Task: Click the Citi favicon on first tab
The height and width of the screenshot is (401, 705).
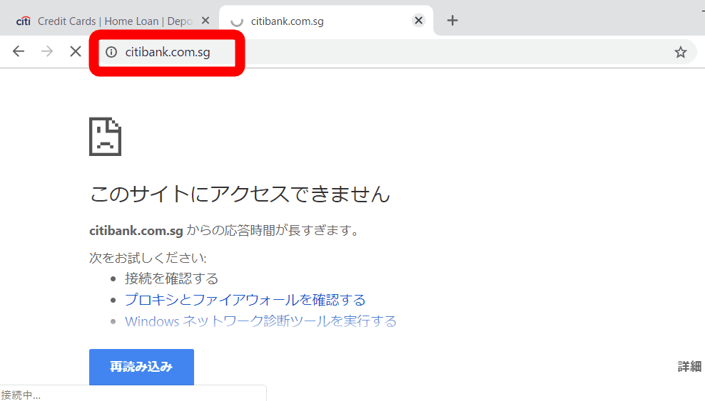Action: point(24,21)
